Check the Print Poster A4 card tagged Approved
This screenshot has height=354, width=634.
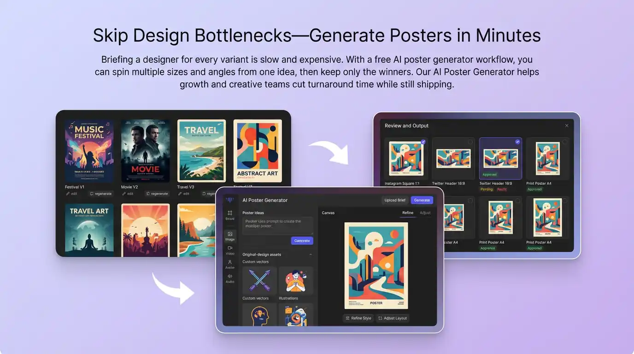pos(564,142)
